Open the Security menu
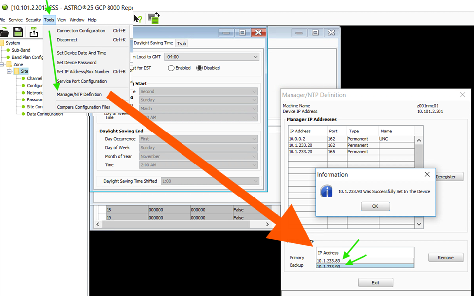Viewport: 474px width, 296px height. 33,20
